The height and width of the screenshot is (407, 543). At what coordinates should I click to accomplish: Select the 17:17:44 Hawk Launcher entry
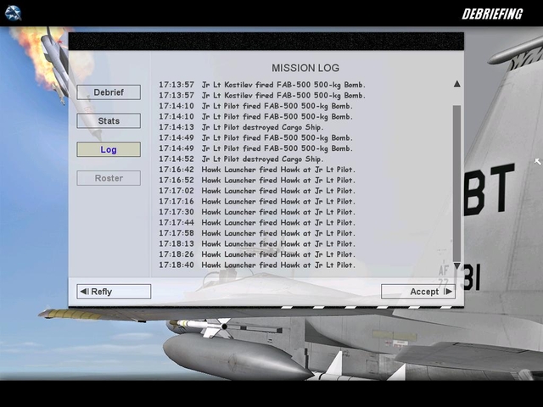pyautogui.click(x=257, y=222)
